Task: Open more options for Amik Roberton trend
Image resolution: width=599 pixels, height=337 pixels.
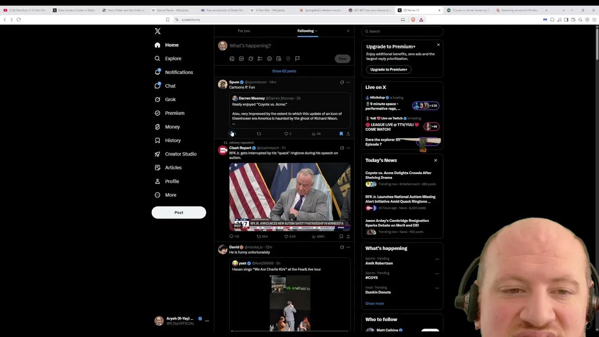Action: (x=437, y=259)
